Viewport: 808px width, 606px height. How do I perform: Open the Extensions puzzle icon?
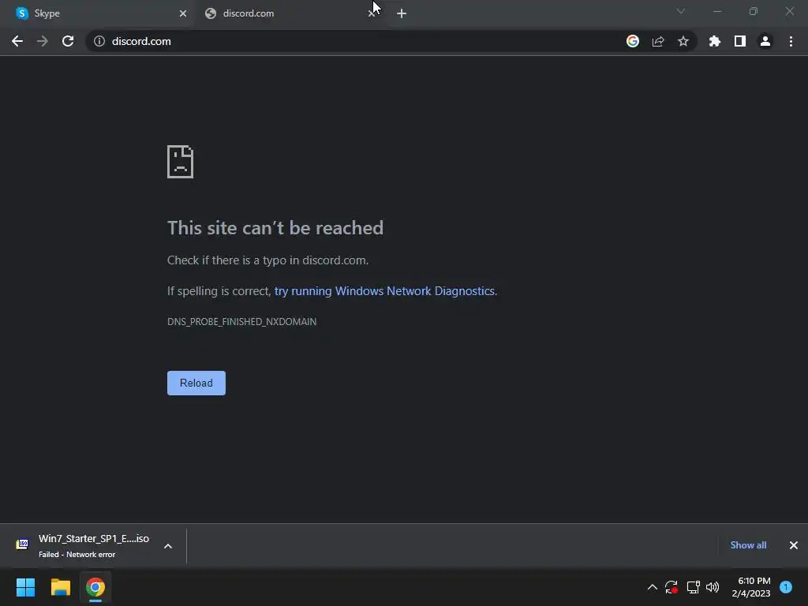pos(715,41)
